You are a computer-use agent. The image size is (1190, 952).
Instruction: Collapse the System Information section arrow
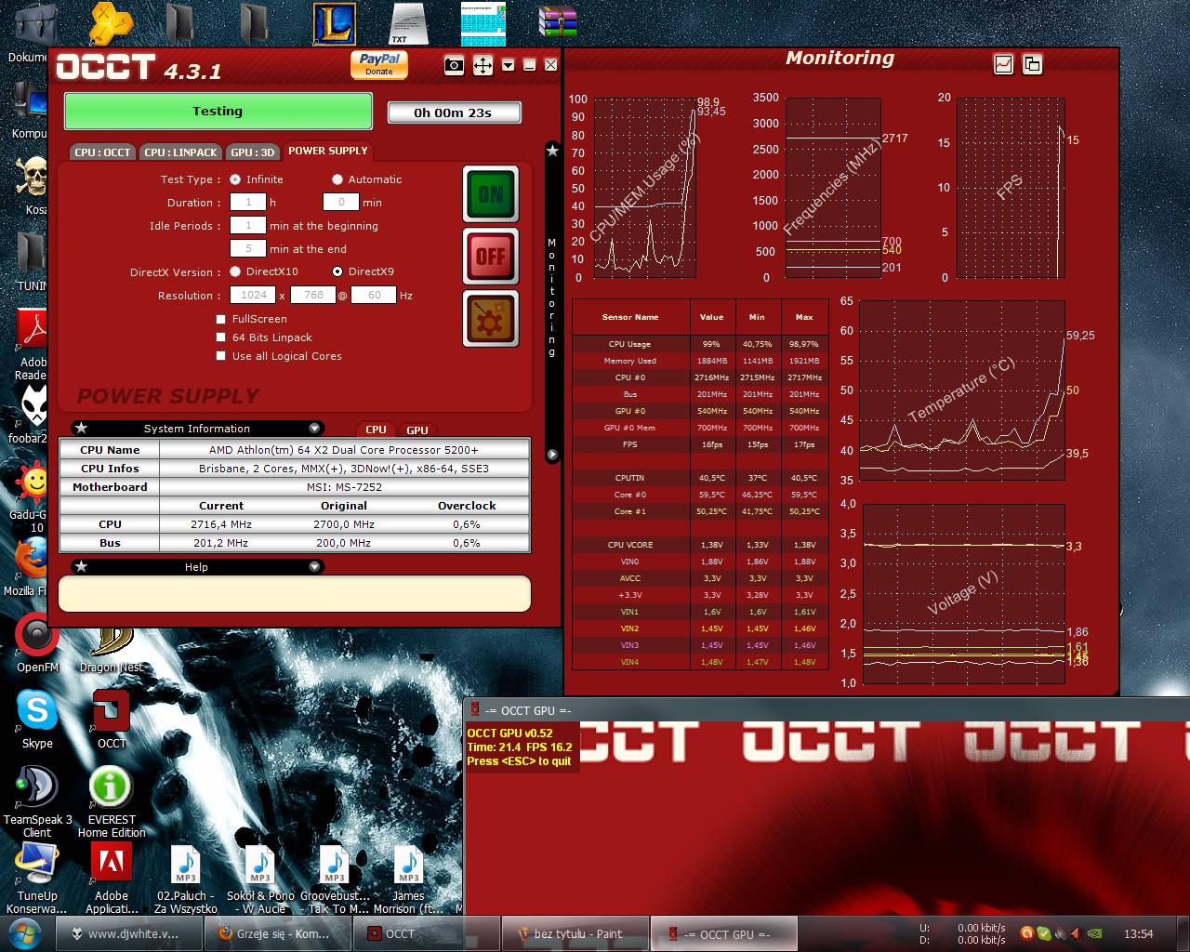(x=314, y=429)
